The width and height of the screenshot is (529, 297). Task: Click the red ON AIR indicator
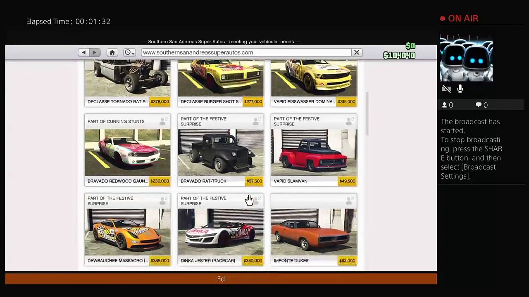pyautogui.click(x=460, y=19)
